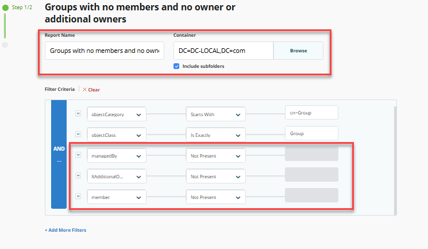Expand row options arrow for managedBy filter
The width and height of the screenshot is (428, 249).
pos(78,155)
